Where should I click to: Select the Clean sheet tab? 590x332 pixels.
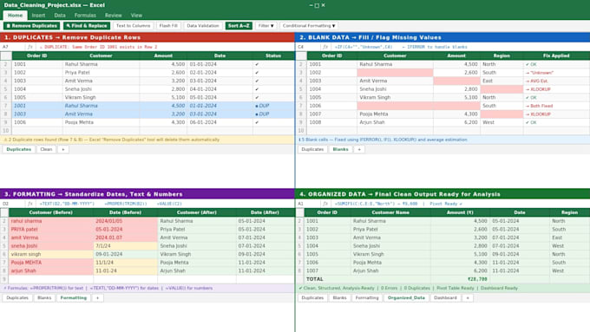point(46,150)
